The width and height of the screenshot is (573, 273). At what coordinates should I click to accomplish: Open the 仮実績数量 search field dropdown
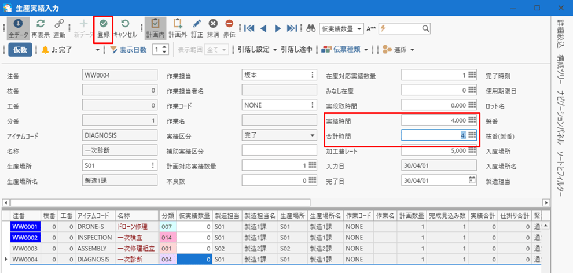pos(359,28)
